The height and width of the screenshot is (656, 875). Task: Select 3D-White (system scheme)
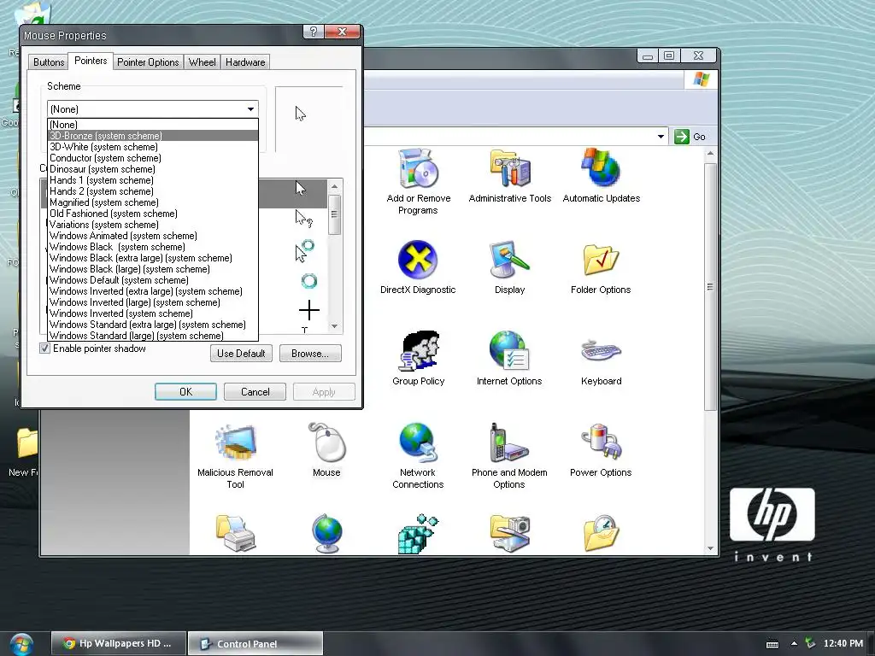click(153, 147)
